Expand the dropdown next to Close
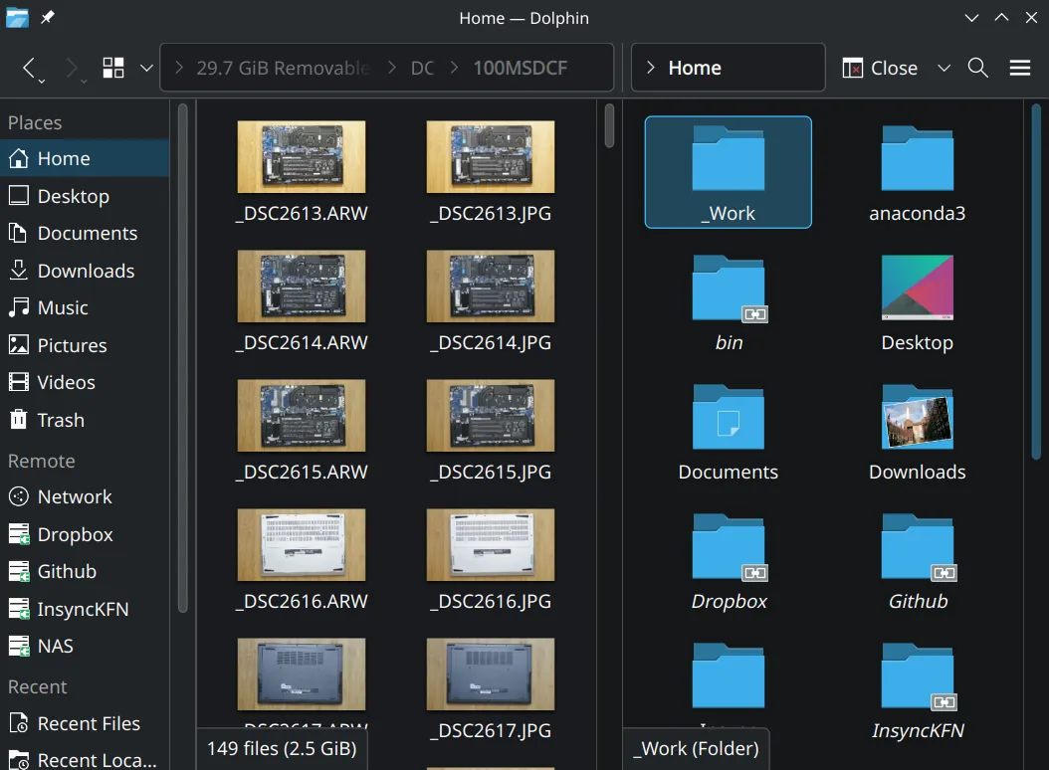The width and height of the screenshot is (1049, 770). click(x=944, y=68)
